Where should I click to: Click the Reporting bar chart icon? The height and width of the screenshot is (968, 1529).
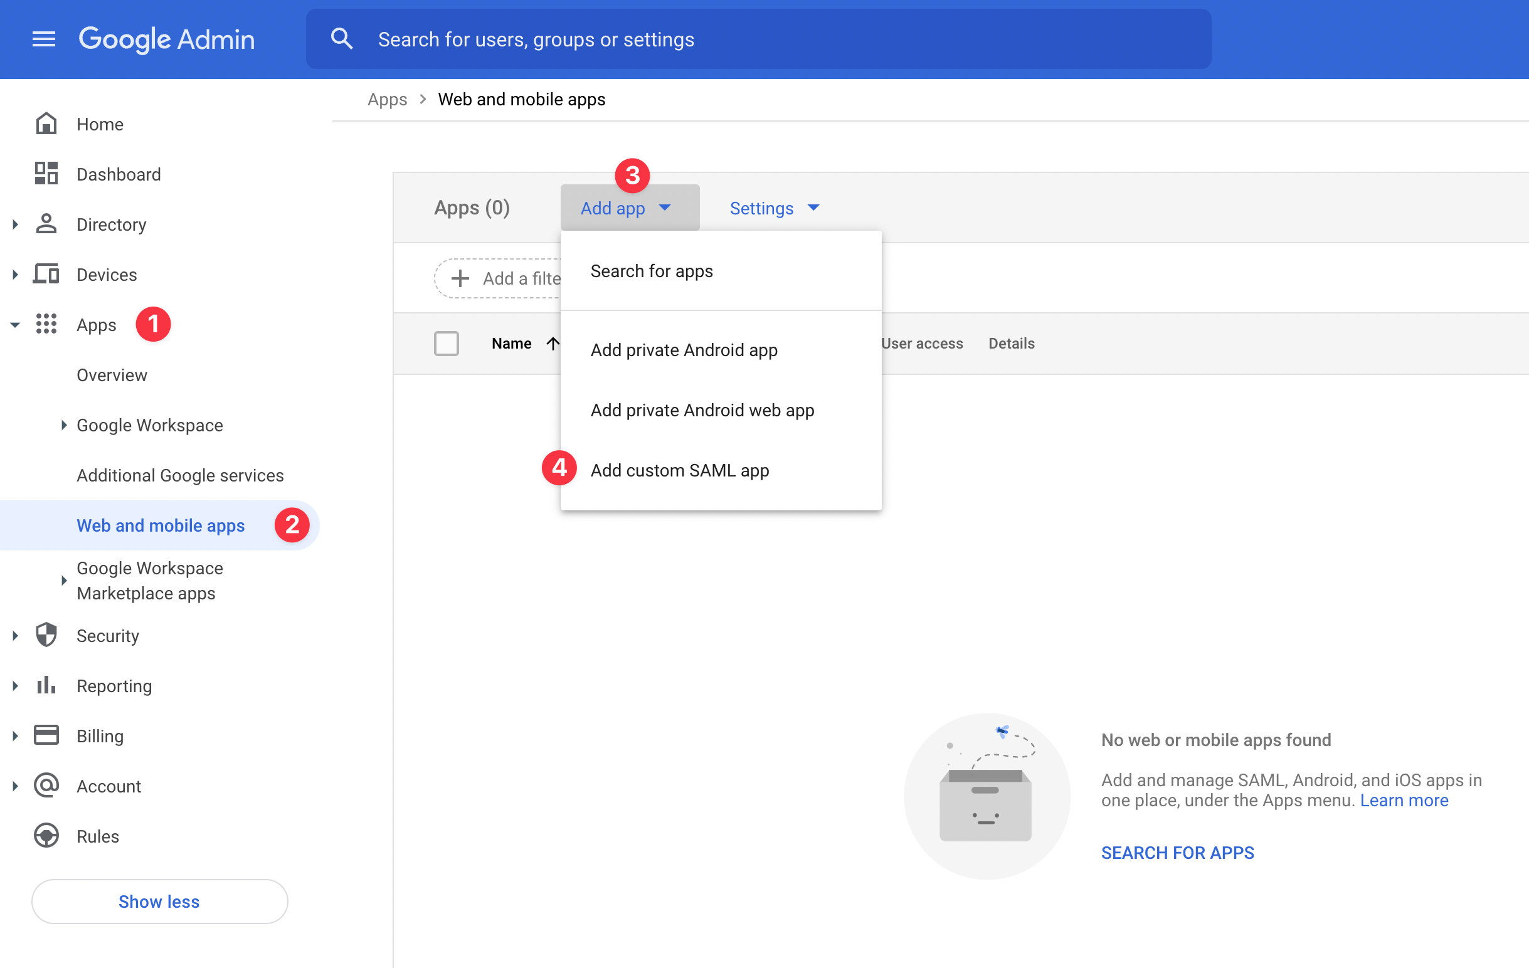pos(46,685)
